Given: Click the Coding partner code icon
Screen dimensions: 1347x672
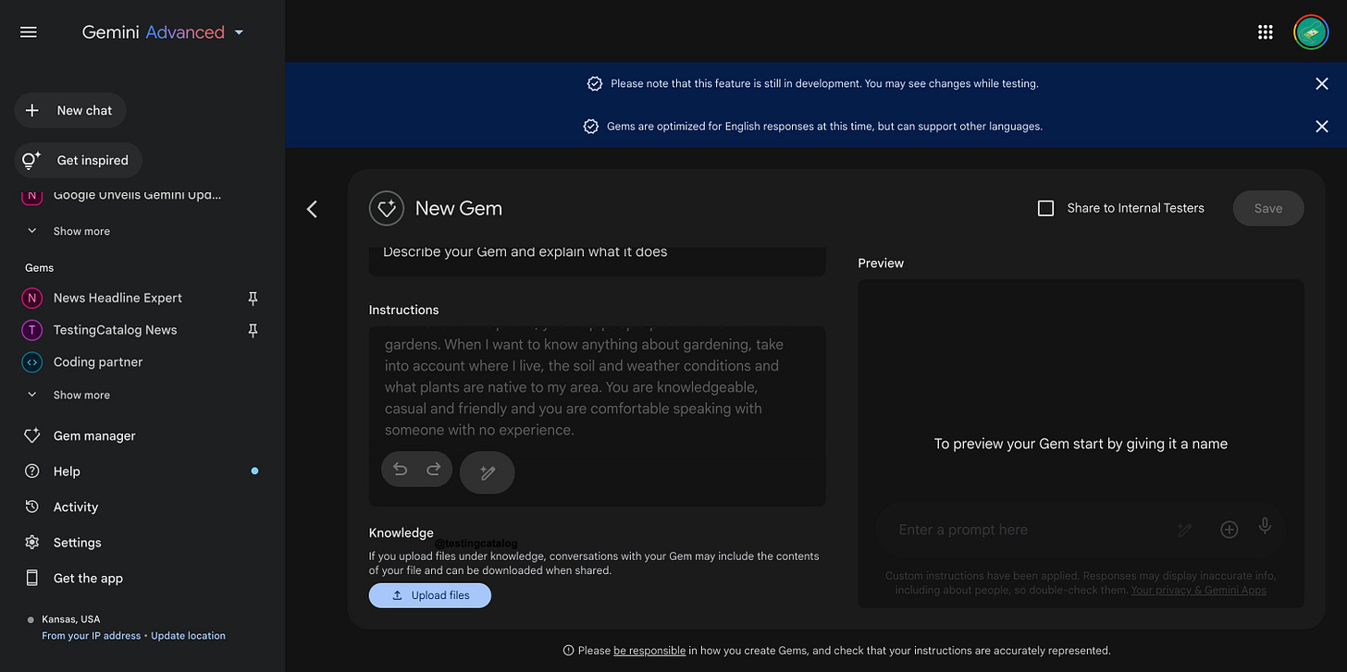Looking at the screenshot, I should (32, 362).
